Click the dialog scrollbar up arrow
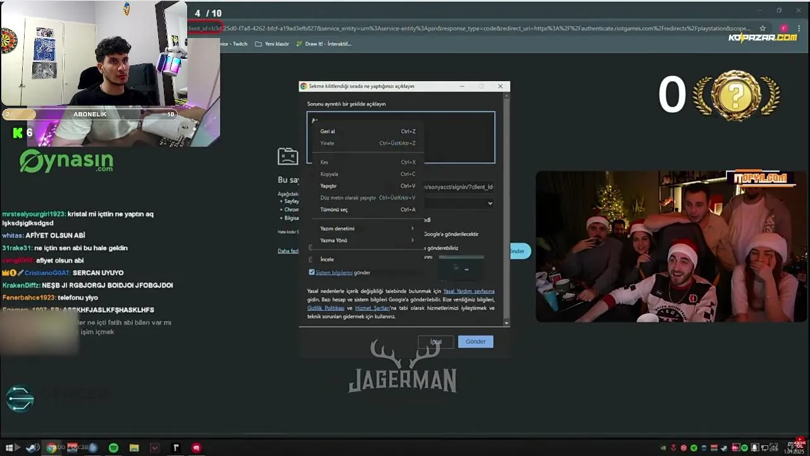 (506, 96)
